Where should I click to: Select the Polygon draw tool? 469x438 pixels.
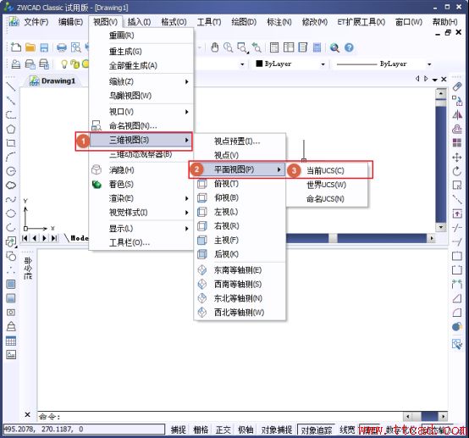(x=11, y=130)
